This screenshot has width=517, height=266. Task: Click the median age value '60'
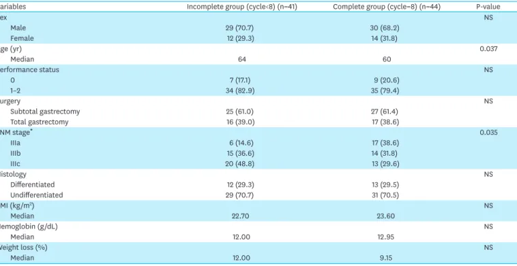click(x=387, y=59)
